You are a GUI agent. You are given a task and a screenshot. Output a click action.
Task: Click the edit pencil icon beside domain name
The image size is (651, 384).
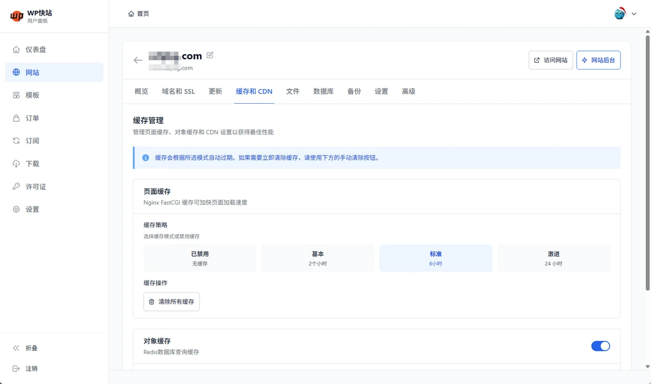click(210, 55)
